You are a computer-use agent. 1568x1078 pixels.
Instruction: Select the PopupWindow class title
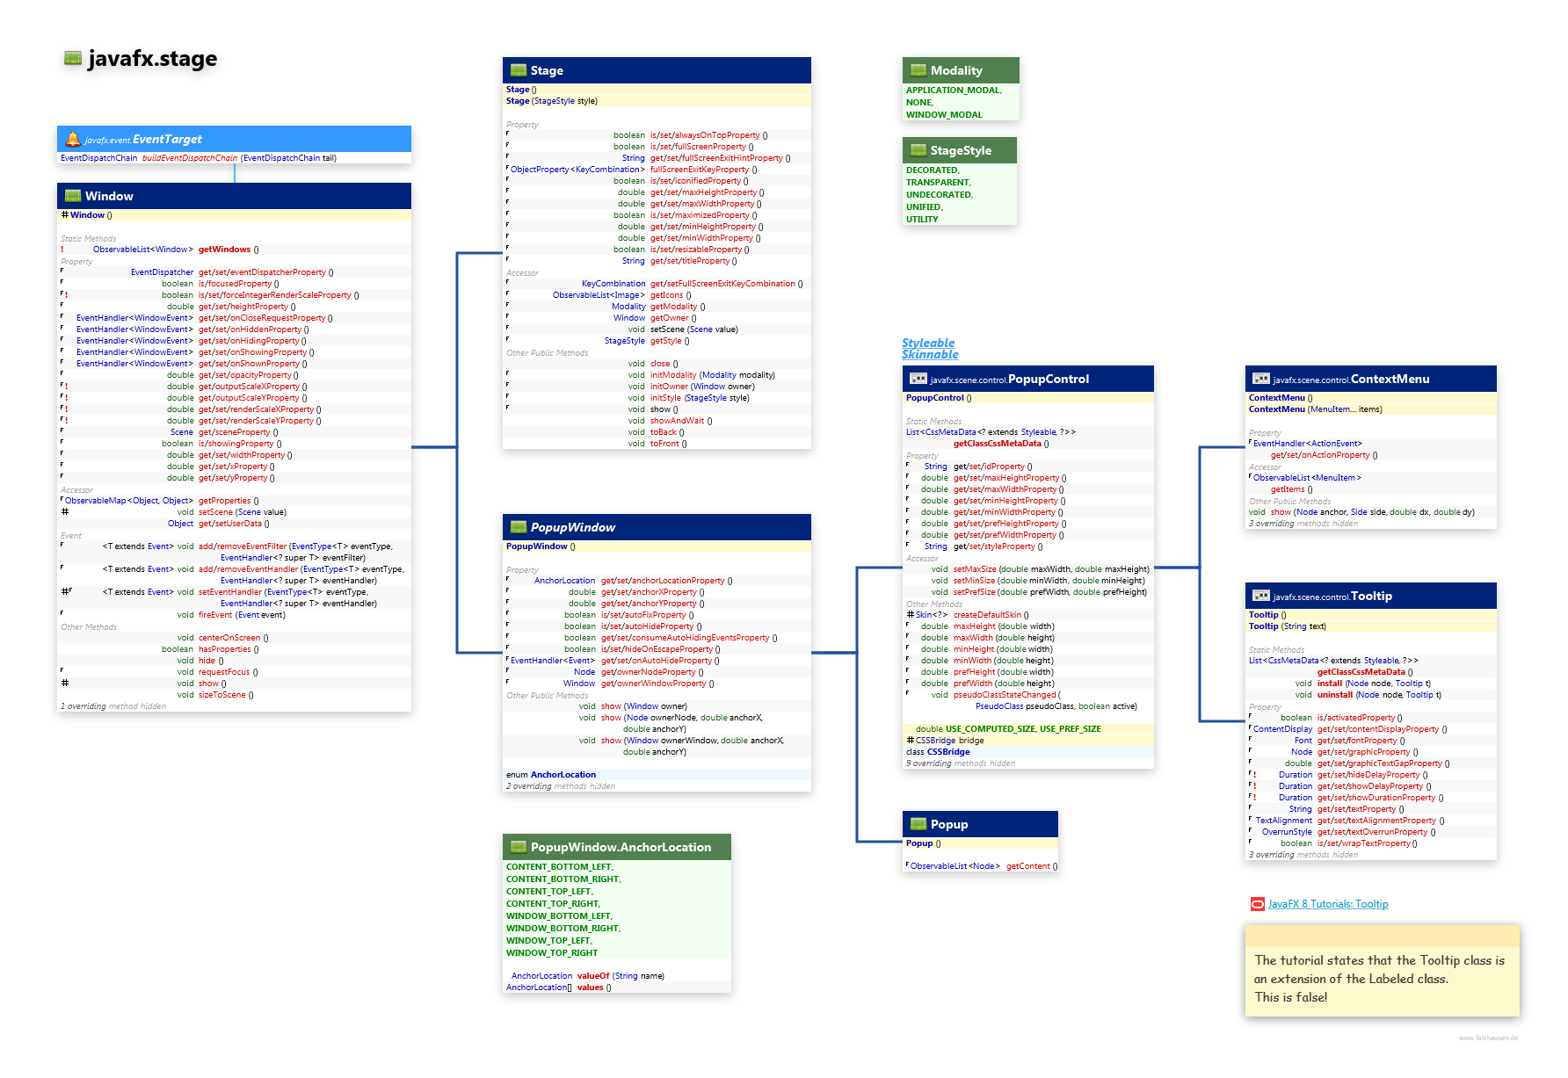point(572,527)
